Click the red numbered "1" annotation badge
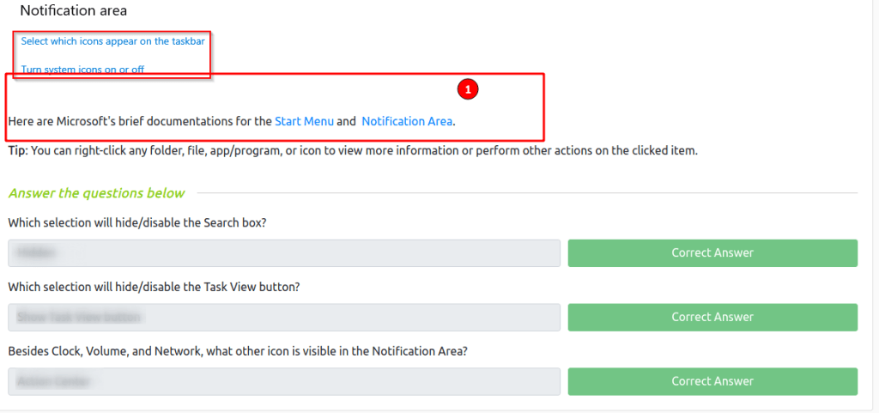The width and height of the screenshot is (879, 413). (469, 88)
